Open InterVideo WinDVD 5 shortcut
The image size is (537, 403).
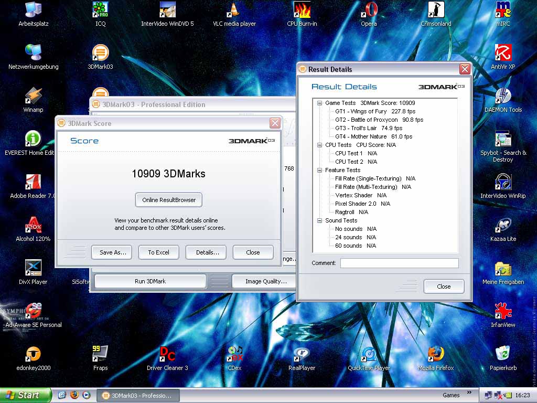(167, 14)
